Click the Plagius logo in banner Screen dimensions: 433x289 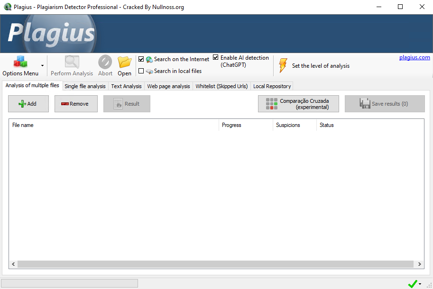[52, 33]
